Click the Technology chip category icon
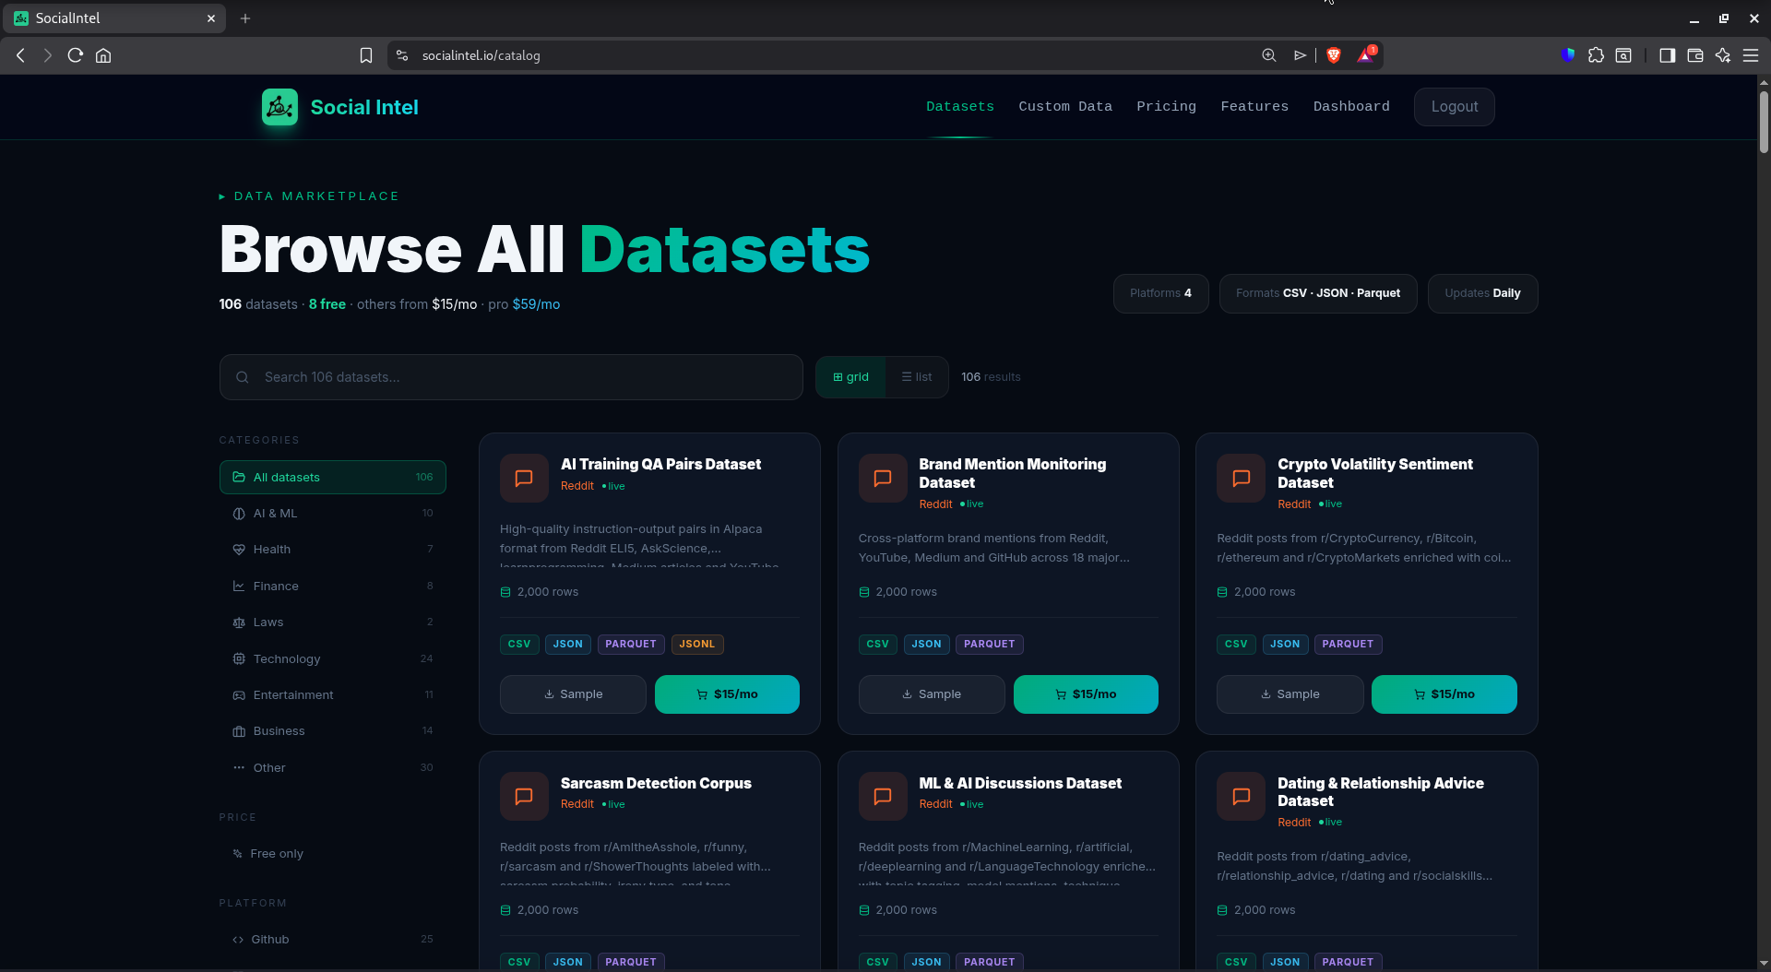Viewport: 1771px width, 972px height. [239, 658]
